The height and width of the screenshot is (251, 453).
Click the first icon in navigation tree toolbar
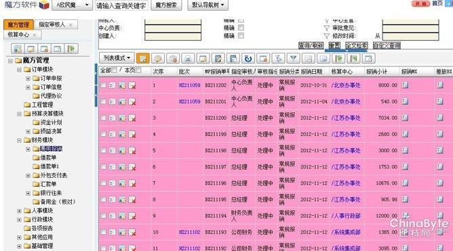coord(18,49)
